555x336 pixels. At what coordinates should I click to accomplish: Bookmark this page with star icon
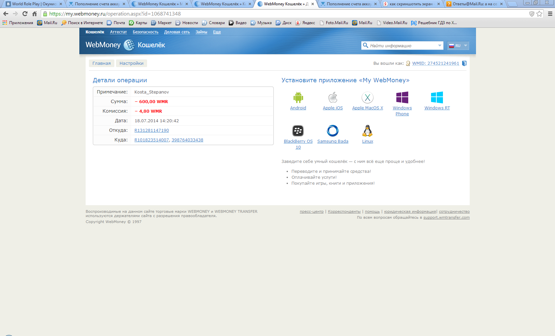click(539, 14)
